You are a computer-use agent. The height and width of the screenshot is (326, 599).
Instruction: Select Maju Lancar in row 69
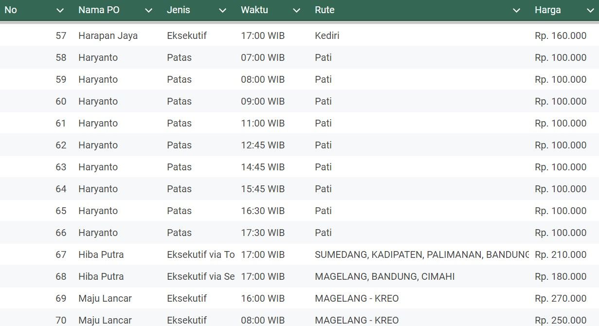click(105, 298)
